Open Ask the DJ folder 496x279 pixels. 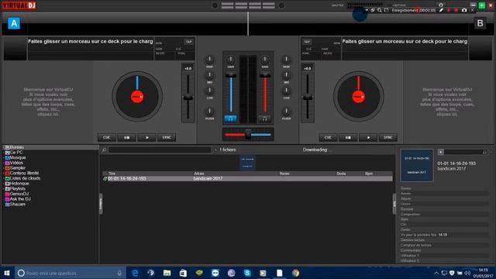click(18, 199)
